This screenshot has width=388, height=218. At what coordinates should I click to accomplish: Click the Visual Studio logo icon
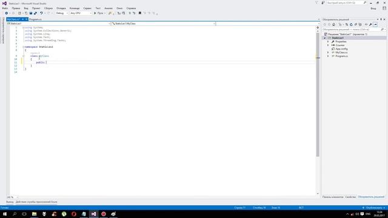4,3
